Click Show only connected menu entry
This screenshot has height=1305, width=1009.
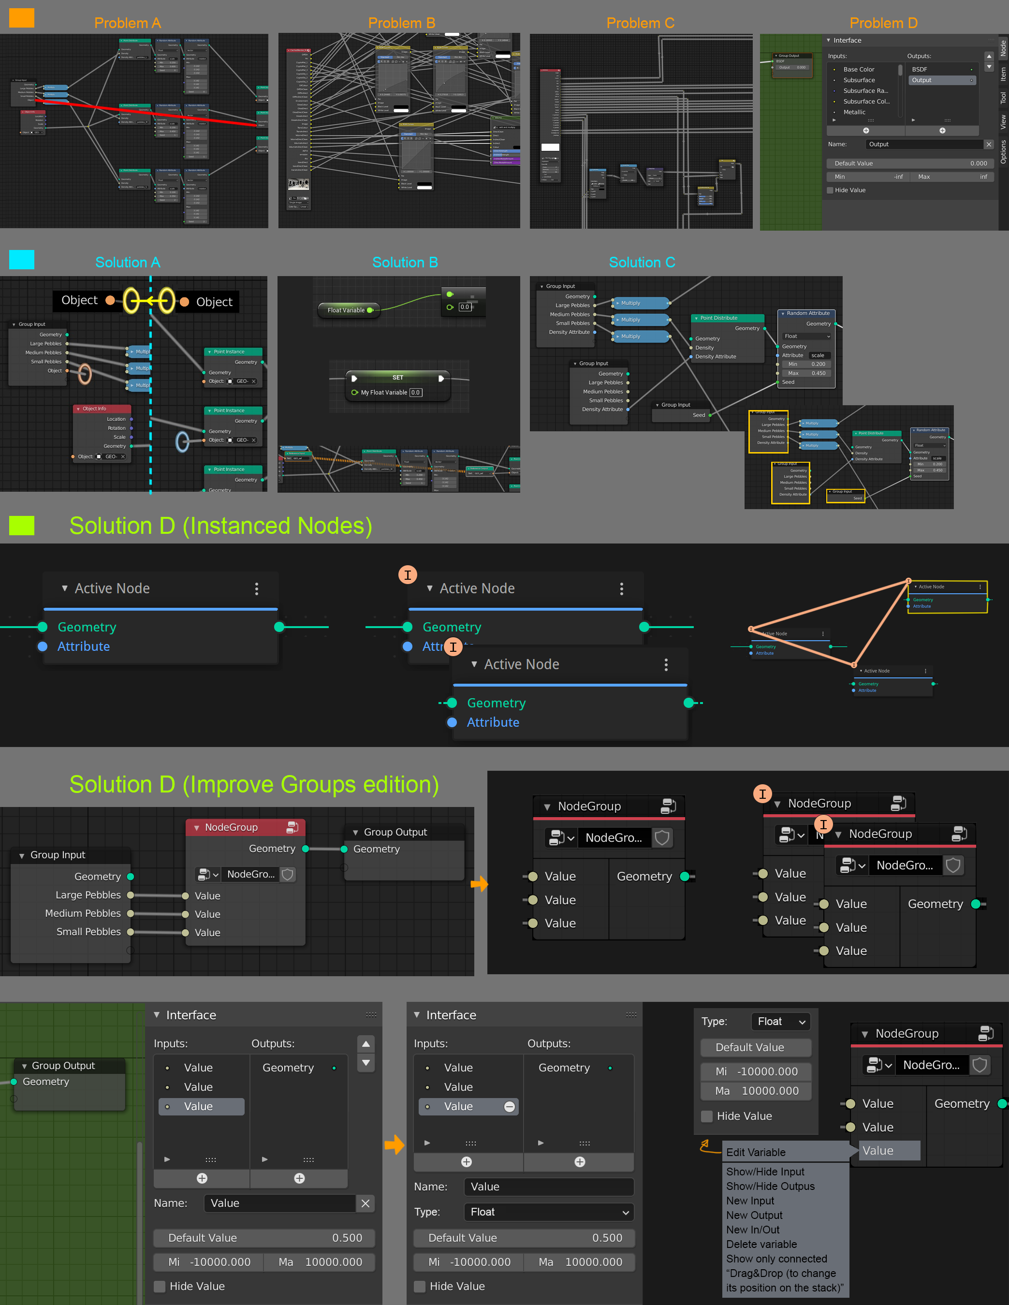(x=776, y=1259)
